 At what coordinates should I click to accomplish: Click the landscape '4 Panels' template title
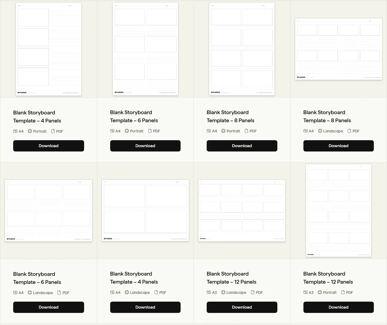click(134, 278)
